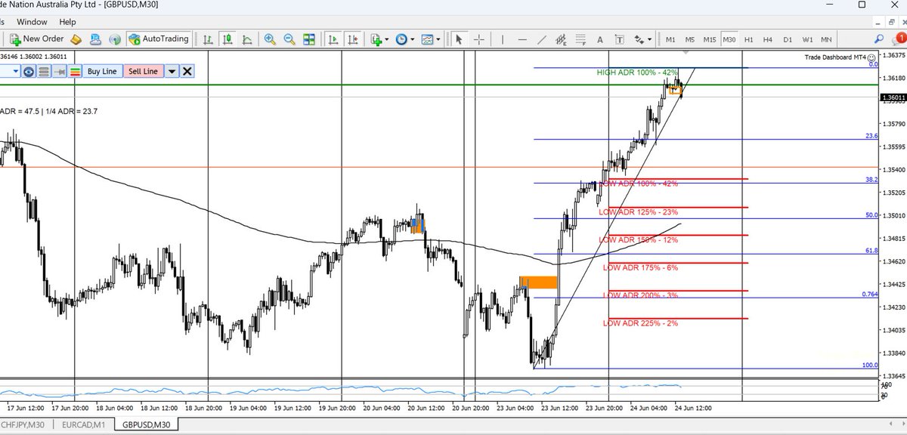
Task: Switch to the GBPUSD,M30 chart tab
Action: (147, 425)
